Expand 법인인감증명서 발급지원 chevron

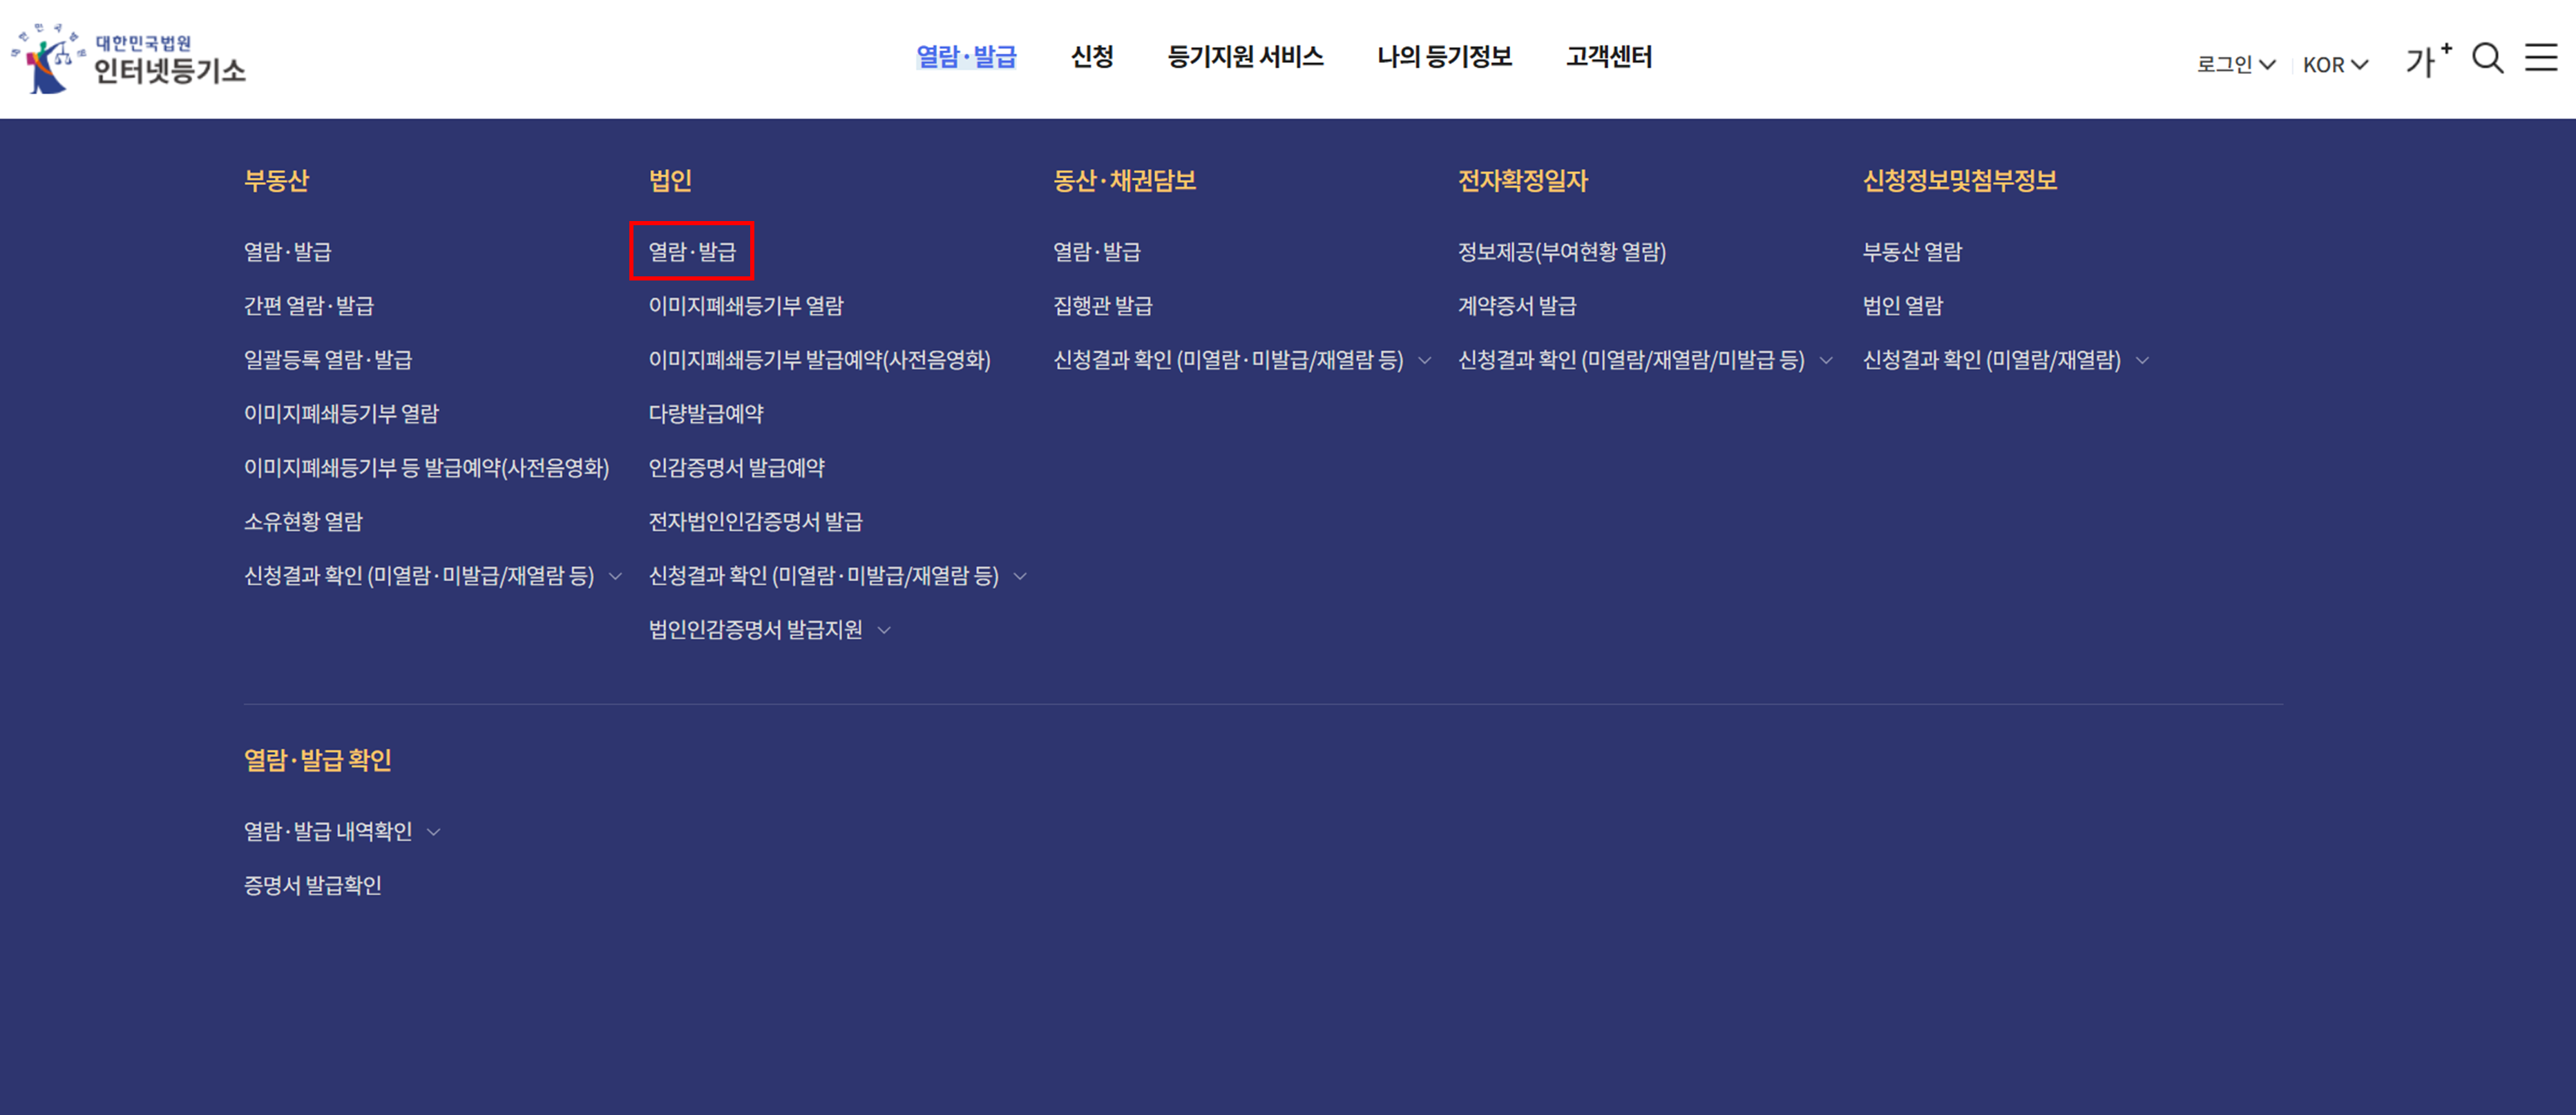click(x=884, y=630)
